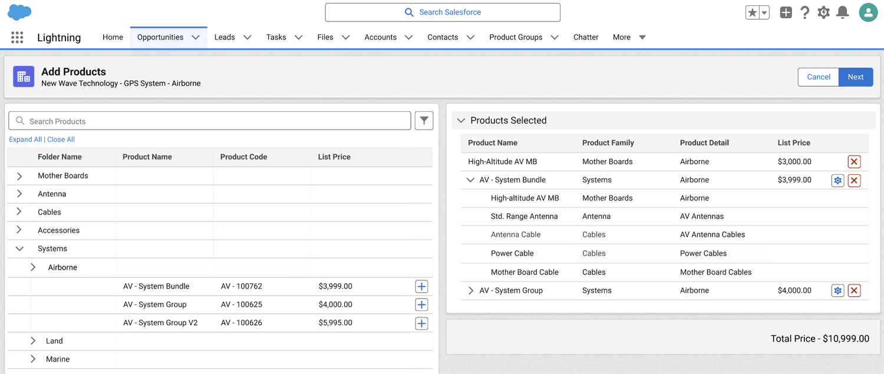Click the Salesforce setup gear icon
The height and width of the screenshot is (374, 884).
click(x=823, y=12)
